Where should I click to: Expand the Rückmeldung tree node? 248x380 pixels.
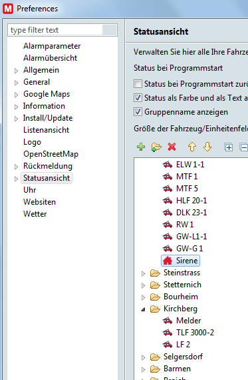tap(16, 167)
